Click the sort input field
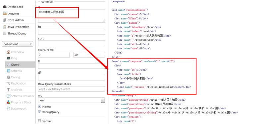 click(72, 43)
